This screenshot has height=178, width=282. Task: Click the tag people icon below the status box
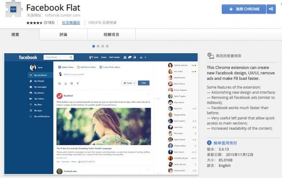(66, 83)
